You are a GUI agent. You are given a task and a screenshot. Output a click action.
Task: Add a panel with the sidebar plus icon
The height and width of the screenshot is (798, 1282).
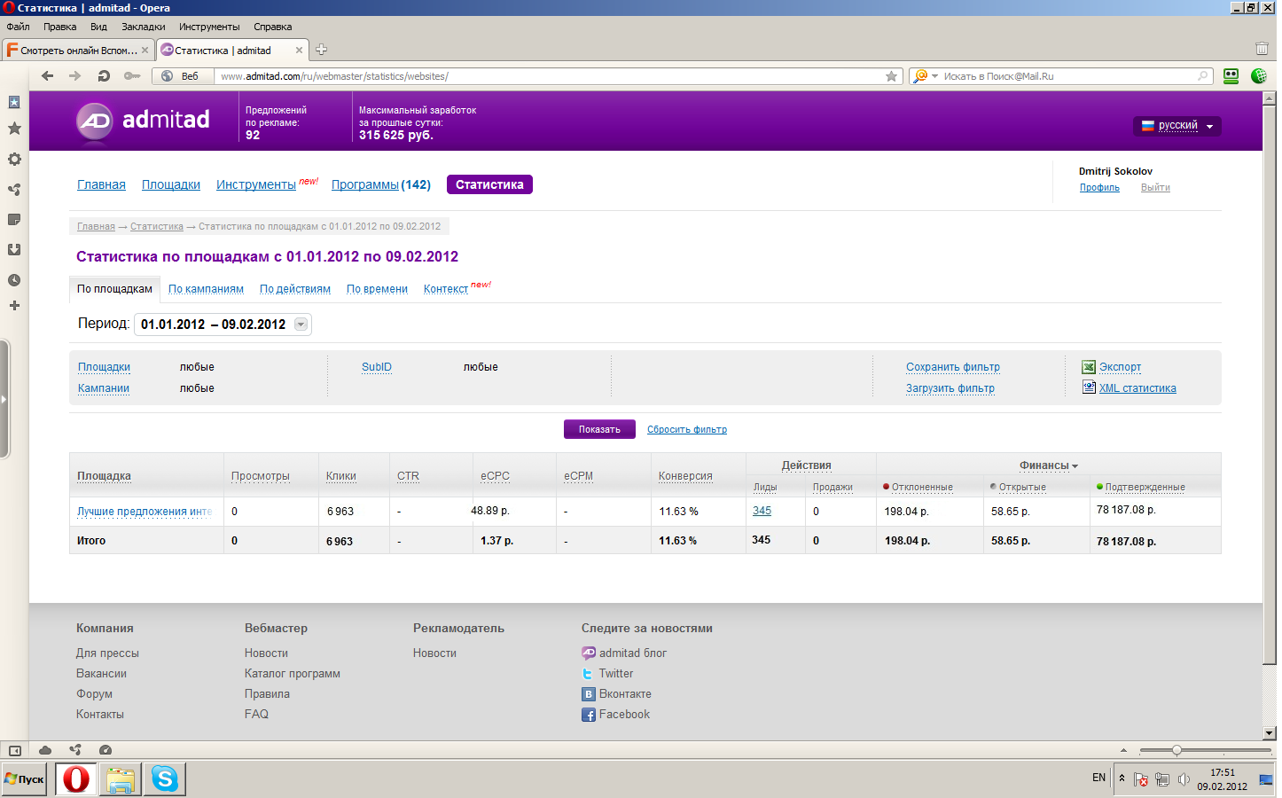[x=14, y=306]
